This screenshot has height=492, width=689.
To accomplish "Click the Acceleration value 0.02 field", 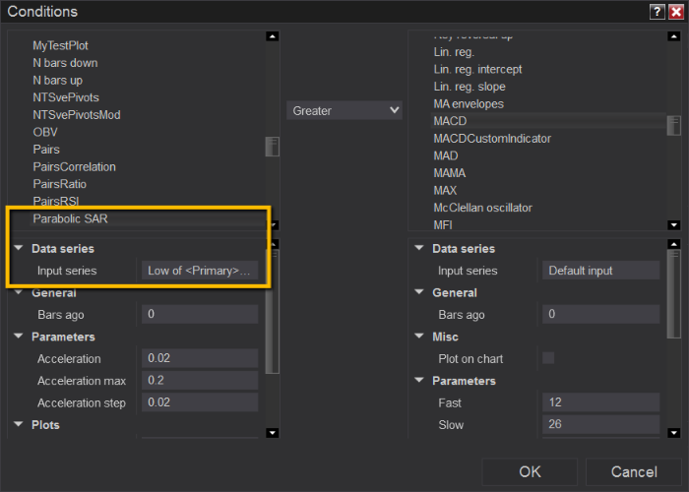I will [x=200, y=358].
